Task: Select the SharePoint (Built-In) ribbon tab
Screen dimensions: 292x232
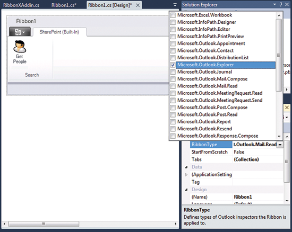Action: click(59, 32)
